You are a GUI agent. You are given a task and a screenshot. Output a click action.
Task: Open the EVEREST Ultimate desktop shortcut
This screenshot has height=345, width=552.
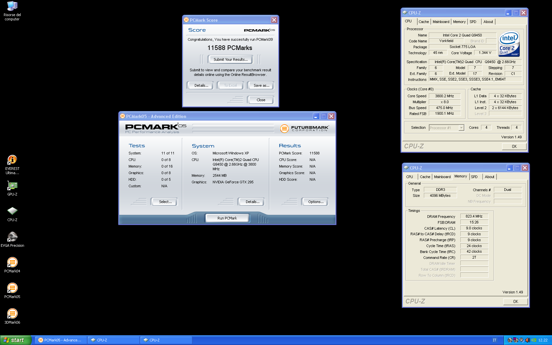(12, 165)
